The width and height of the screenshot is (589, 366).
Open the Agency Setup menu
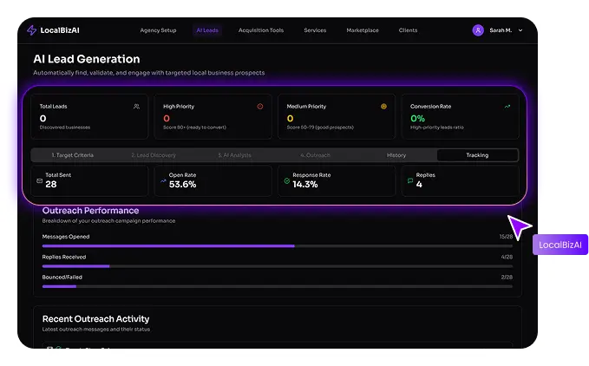158,30
